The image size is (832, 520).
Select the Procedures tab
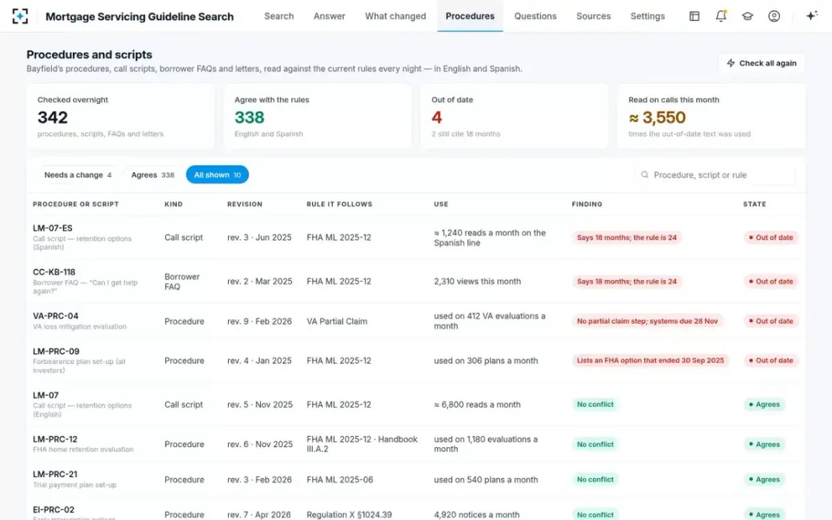470,16
